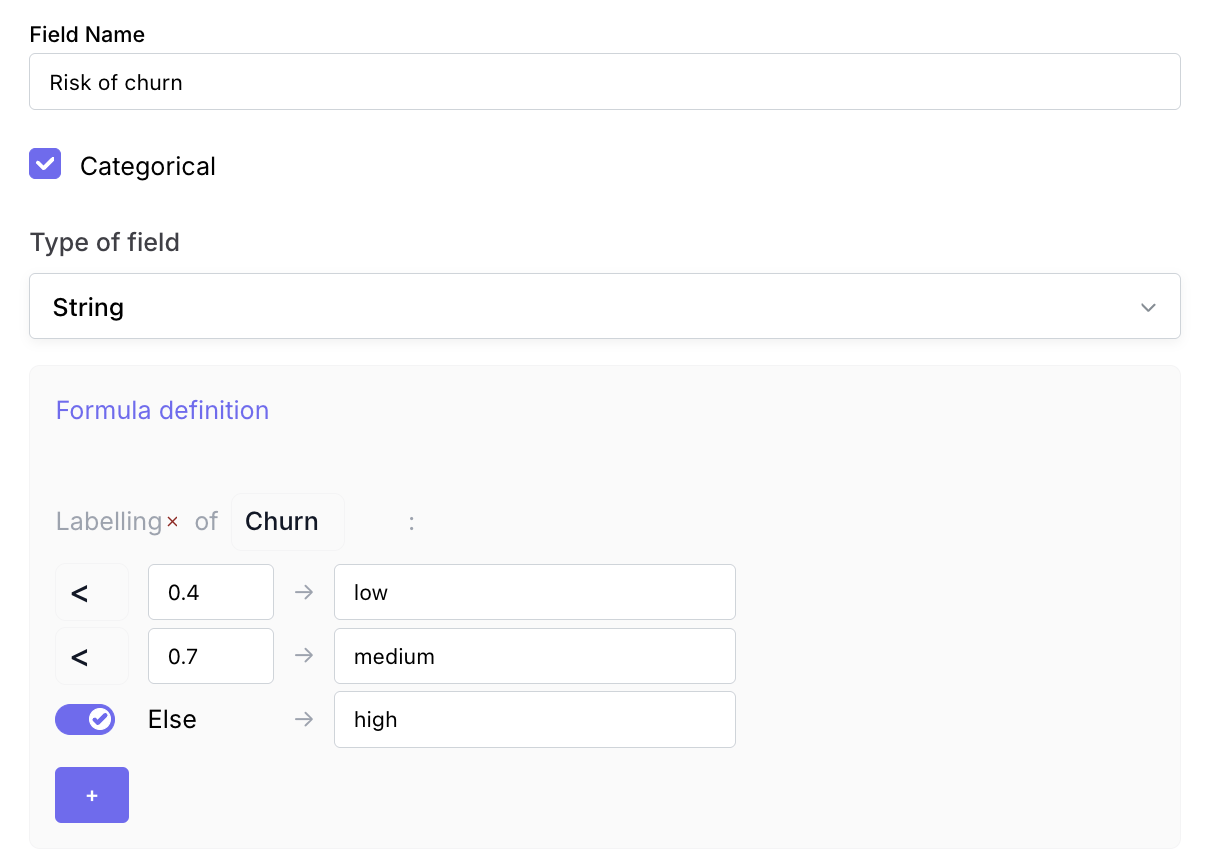Viewport: 1213px width, 865px height.
Task: Click the 0.4 threshold input
Action: click(210, 592)
